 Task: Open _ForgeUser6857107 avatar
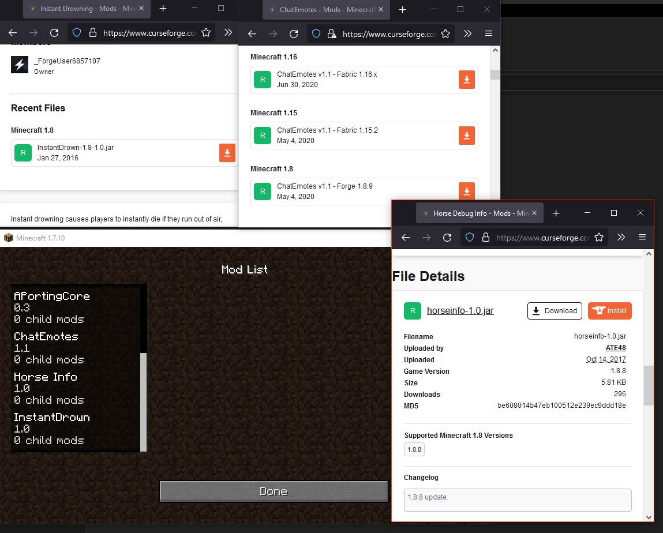pos(20,65)
